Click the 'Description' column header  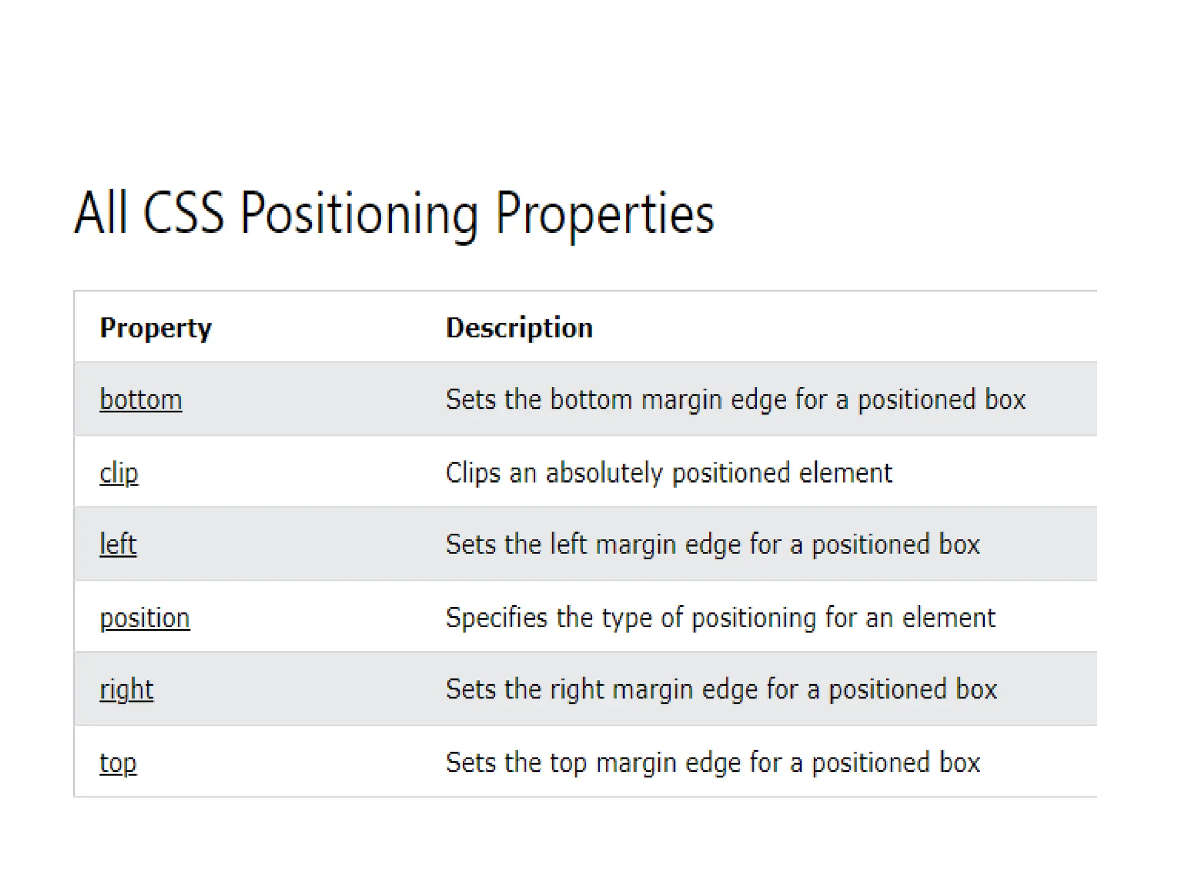pos(519,328)
